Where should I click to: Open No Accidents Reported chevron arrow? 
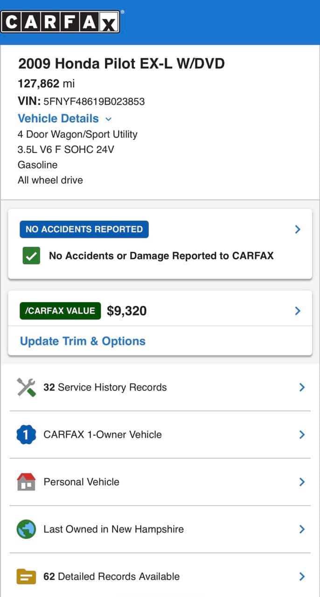[298, 229]
